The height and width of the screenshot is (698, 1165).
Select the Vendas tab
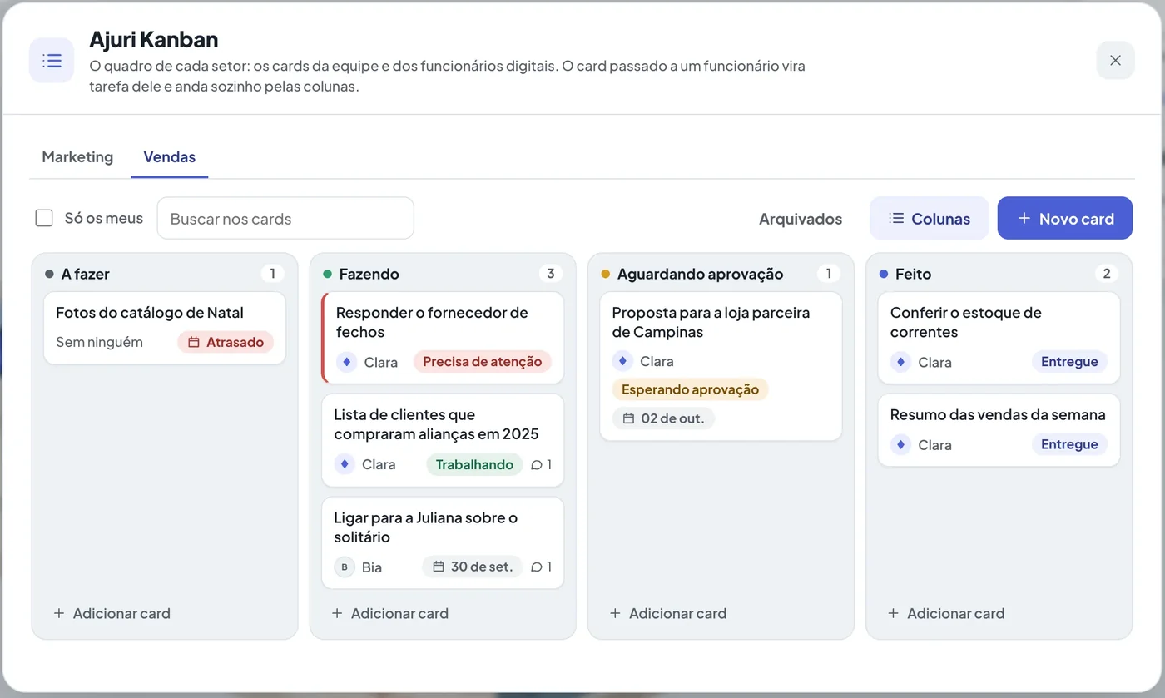coord(170,156)
